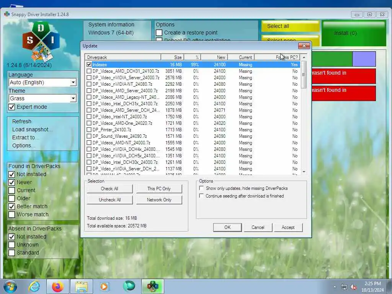Viewport: 392px width, 294px height.
Task: Click the driverpack list scrollbar thumb
Action: point(304,75)
